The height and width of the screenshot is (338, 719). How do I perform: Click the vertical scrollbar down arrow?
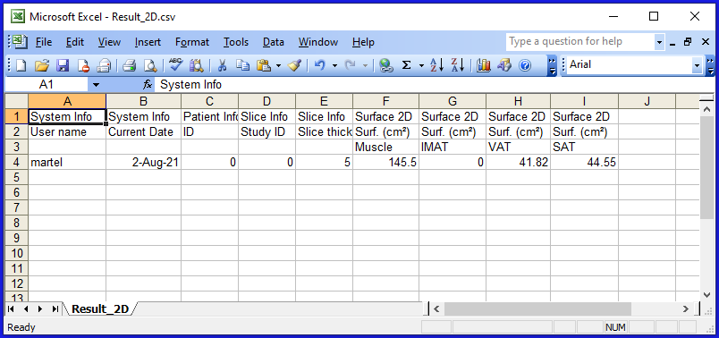706,295
